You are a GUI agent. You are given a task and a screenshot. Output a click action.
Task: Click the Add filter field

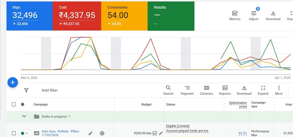tap(50, 90)
